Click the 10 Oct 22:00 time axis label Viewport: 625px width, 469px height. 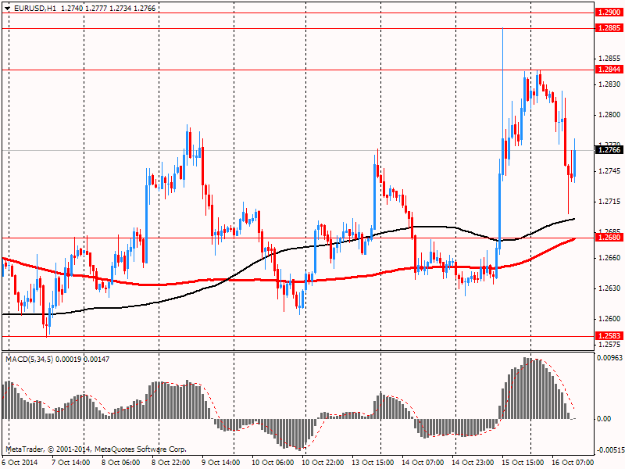pos(323,462)
